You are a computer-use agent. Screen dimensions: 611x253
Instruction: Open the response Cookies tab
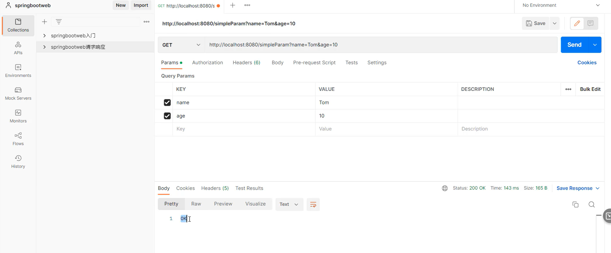[185, 188]
